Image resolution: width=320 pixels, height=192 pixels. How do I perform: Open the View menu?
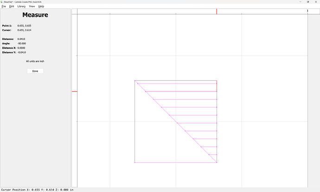tap(32, 6)
